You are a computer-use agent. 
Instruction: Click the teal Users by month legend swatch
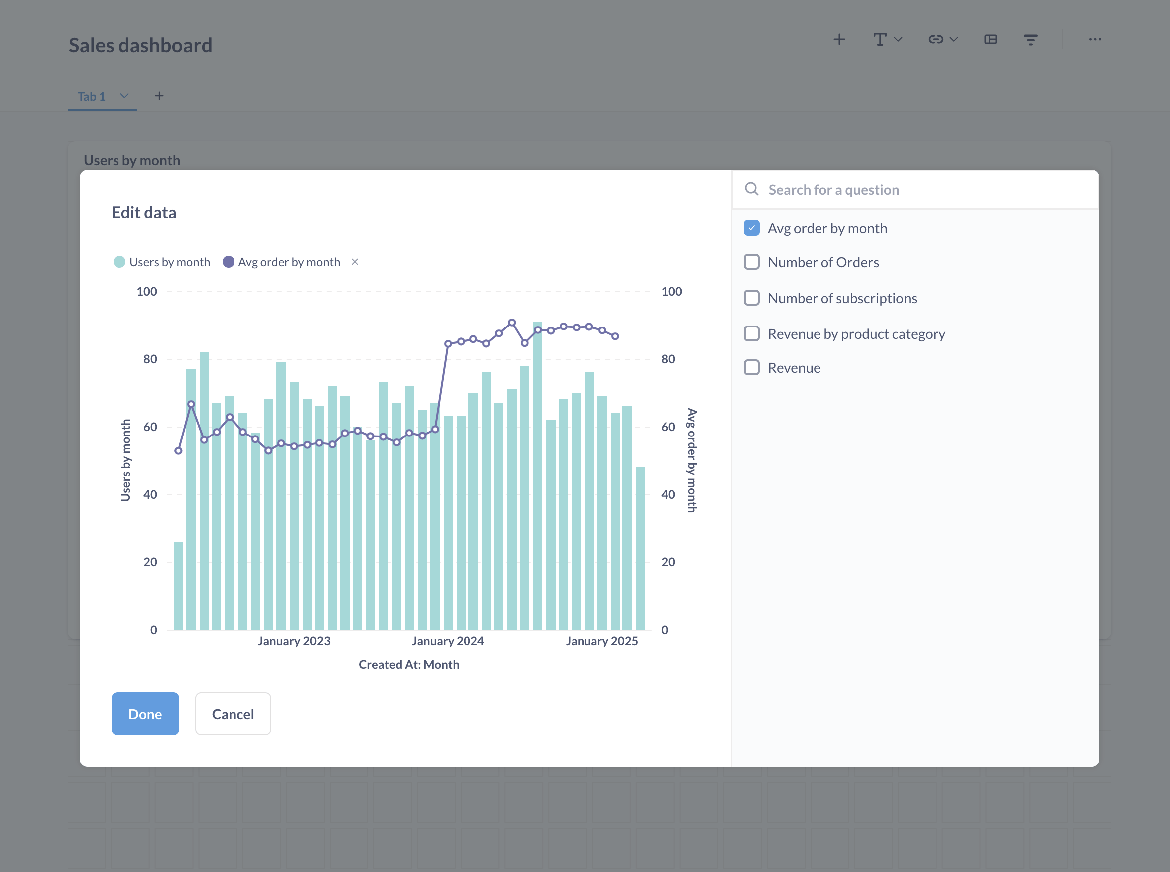(119, 262)
